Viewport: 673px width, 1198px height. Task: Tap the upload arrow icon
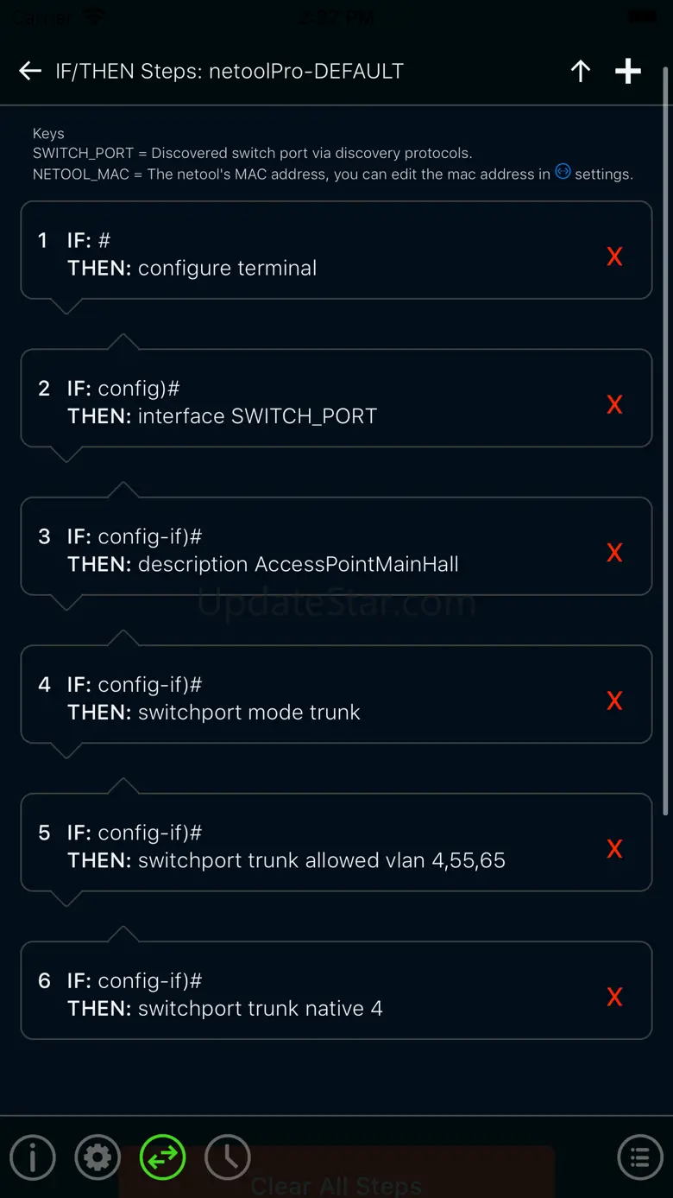tap(581, 71)
